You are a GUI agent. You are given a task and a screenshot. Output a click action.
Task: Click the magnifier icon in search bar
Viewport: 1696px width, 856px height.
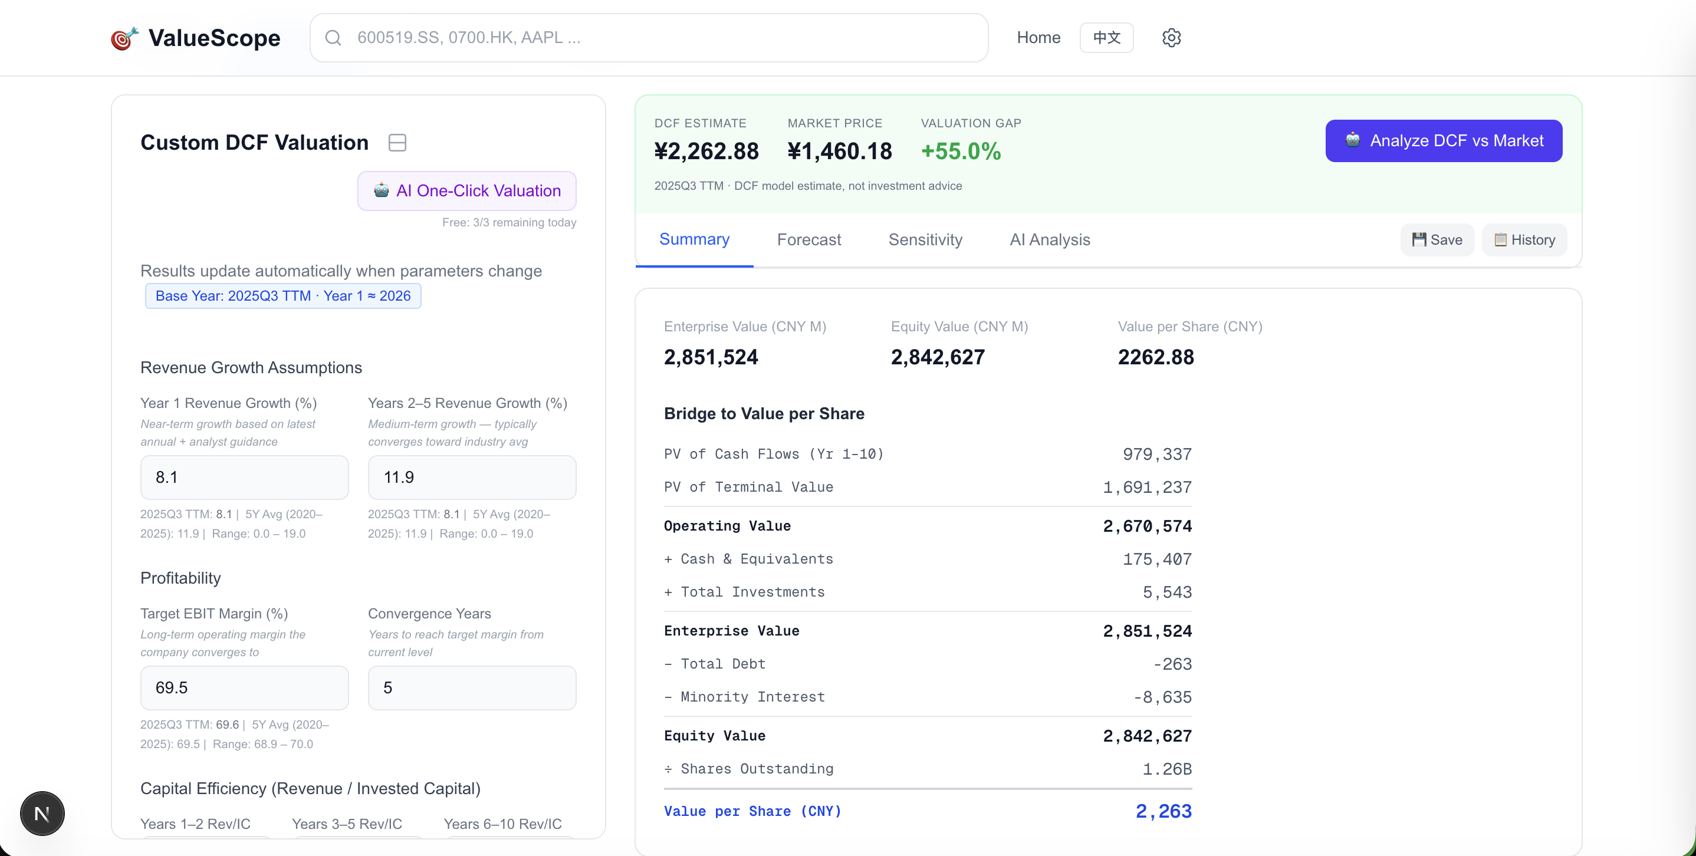click(333, 38)
